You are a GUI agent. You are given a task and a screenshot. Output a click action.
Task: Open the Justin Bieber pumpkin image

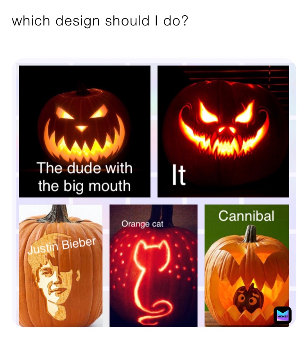(61, 266)
